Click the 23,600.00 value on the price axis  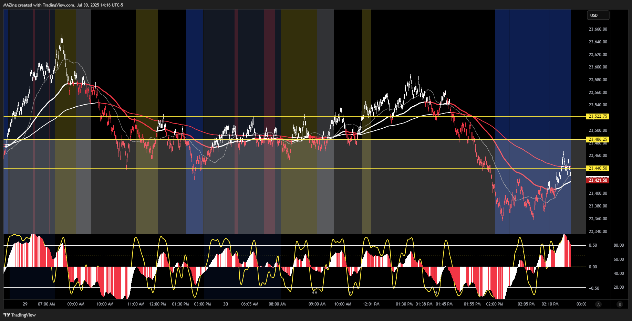pos(598,67)
